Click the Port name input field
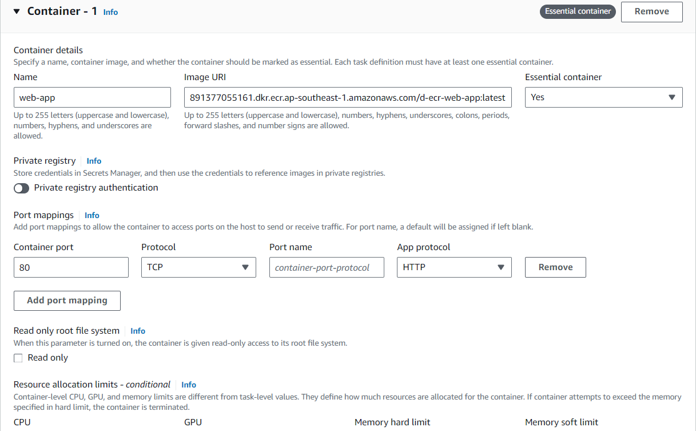The width and height of the screenshot is (696, 431). pyautogui.click(x=327, y=267)
